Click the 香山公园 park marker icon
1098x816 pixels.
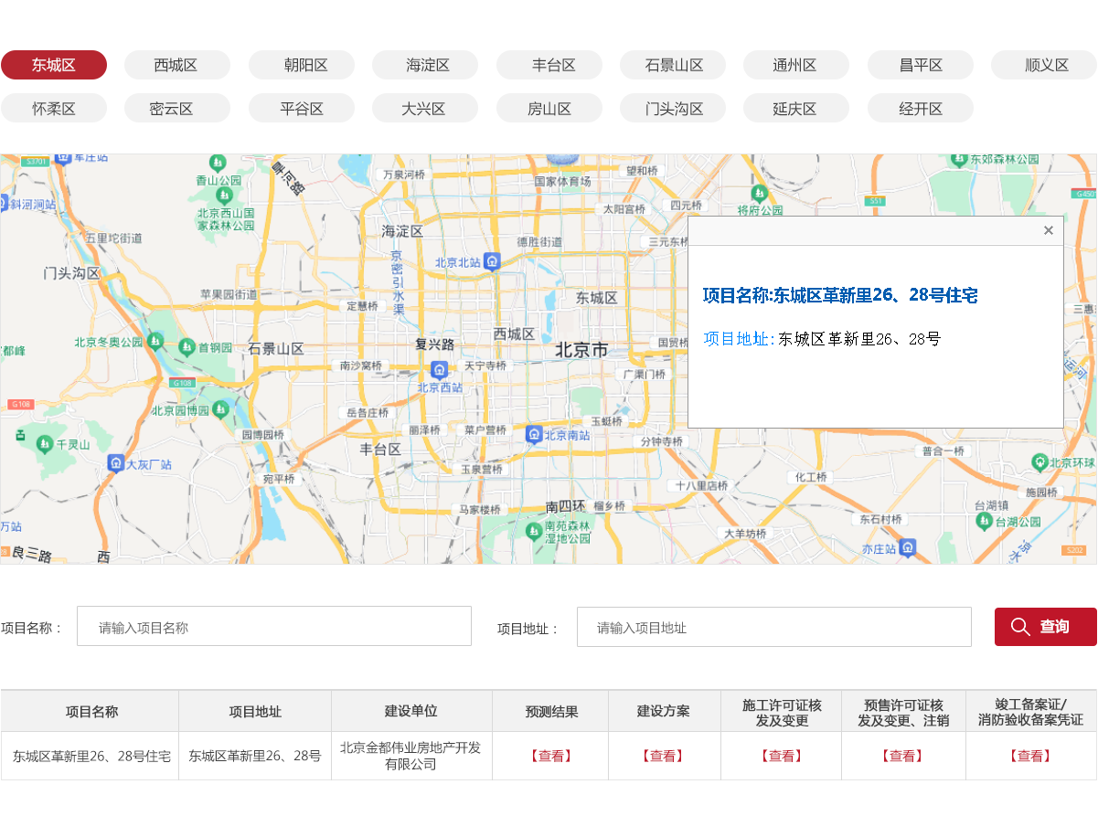tap(218, 164)
